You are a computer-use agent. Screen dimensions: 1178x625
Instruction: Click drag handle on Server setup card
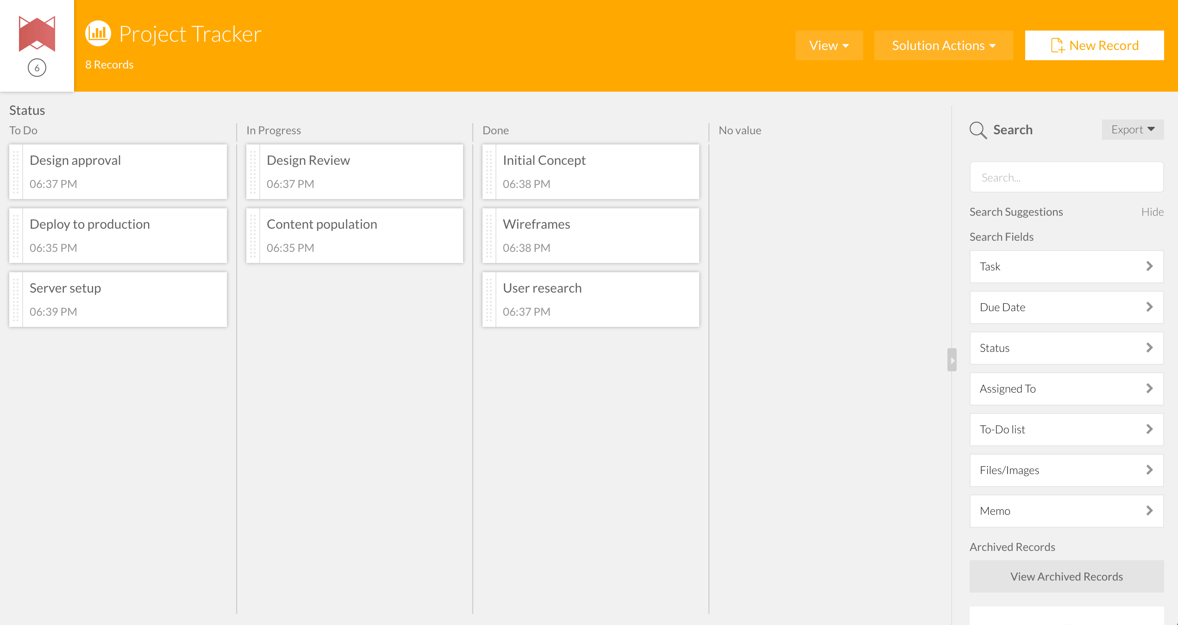pos(16,300)
